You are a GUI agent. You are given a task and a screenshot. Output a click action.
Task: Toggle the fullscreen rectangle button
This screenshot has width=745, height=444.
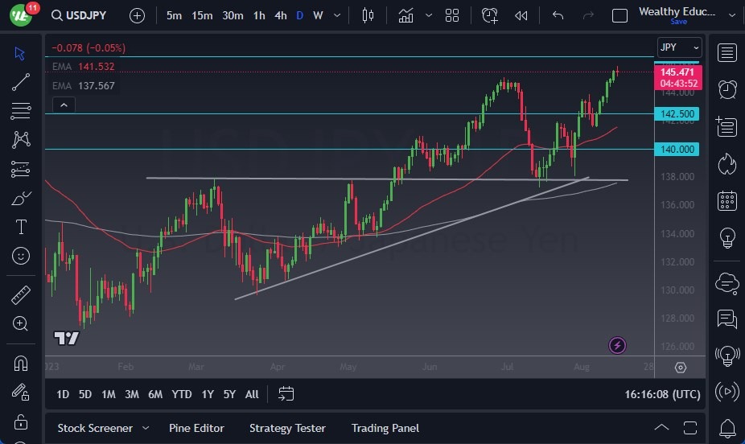pos(619,15)
